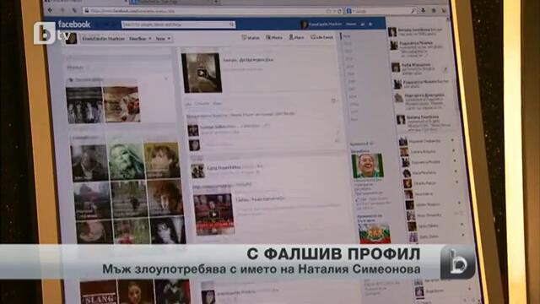
Task: Choose the Place composer option
Action: pos(296,37)
